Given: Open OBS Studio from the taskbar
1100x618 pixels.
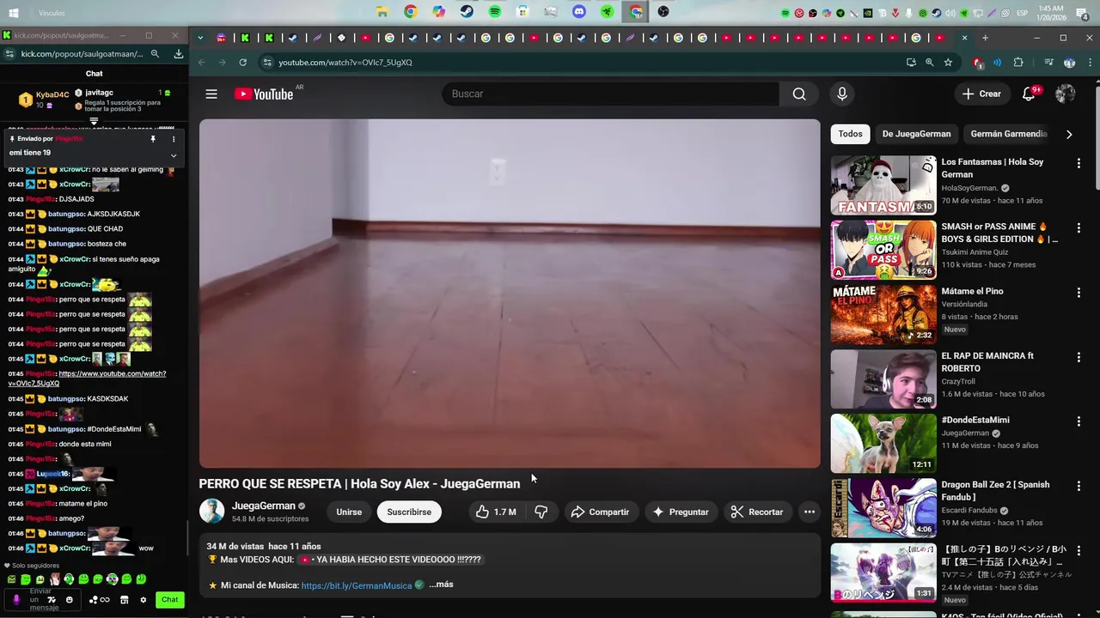Looking at the screenshot, I should point(663,12).
